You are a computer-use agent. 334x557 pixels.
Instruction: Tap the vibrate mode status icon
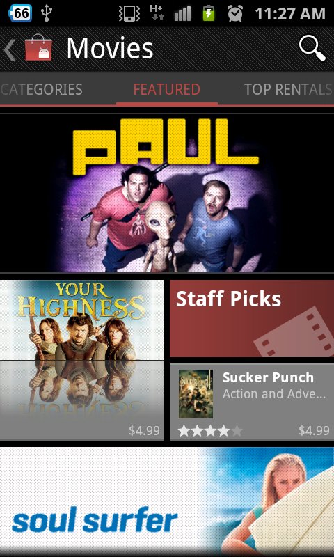128,13
